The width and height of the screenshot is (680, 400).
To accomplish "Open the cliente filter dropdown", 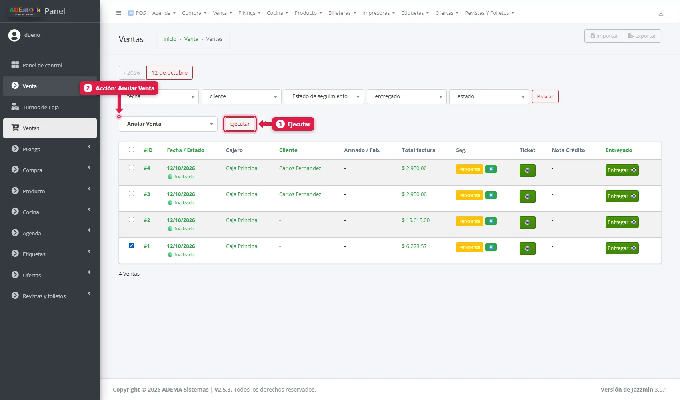I will [x=241, y=96].
